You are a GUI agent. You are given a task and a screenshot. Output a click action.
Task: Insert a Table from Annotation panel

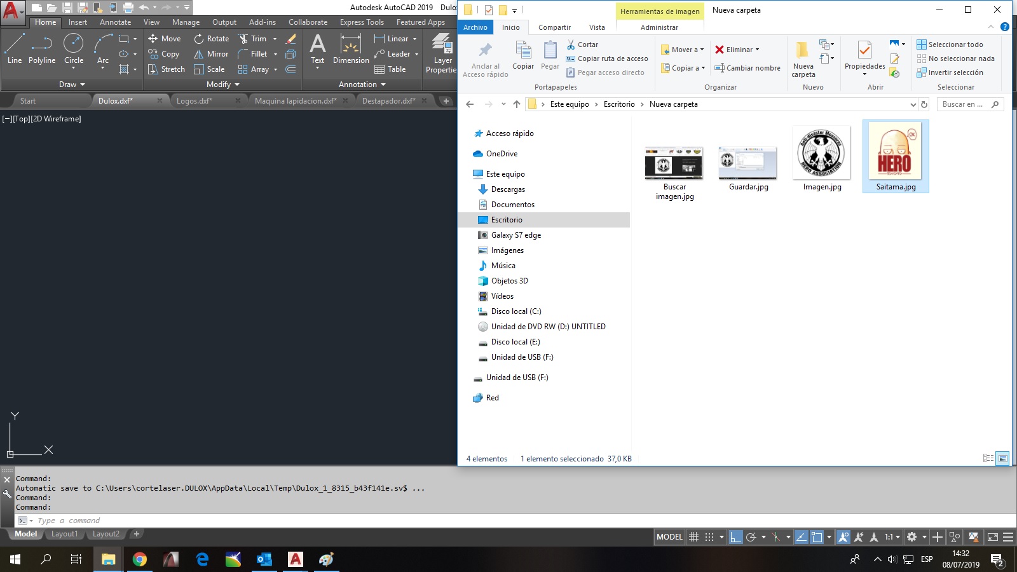390,69
